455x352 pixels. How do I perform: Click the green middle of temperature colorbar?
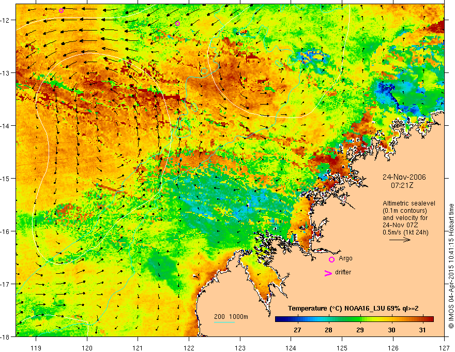coord(354,319)
